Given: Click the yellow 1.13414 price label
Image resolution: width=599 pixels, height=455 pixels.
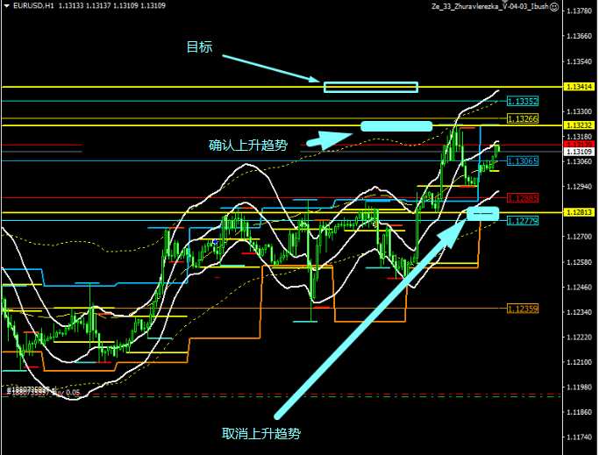Looking at the screenshot, I should pyautogui.click(x=580, y=87).
